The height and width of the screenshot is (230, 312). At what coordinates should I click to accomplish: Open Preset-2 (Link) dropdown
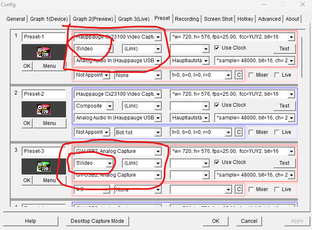coord(158,106)
